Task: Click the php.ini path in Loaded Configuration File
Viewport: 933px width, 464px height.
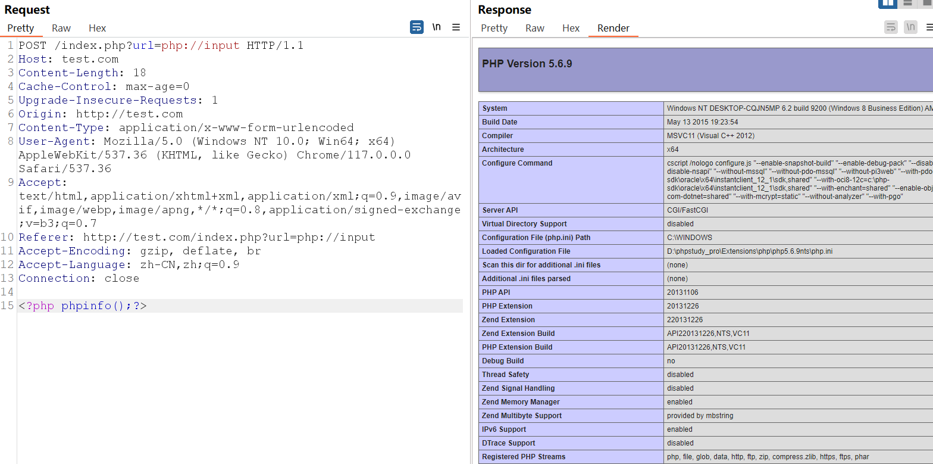Action: 750,251
